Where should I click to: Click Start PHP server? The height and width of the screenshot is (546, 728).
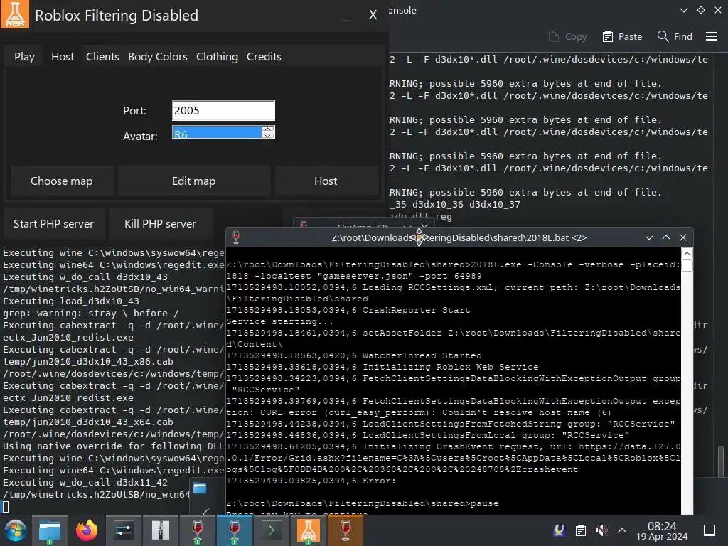(x=53, y=224)
